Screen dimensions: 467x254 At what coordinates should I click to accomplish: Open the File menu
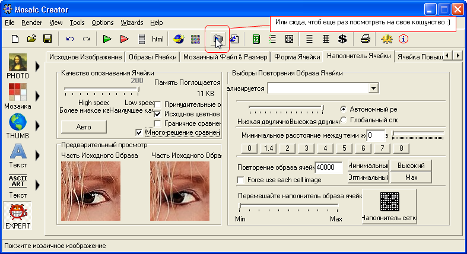(9, 23)
